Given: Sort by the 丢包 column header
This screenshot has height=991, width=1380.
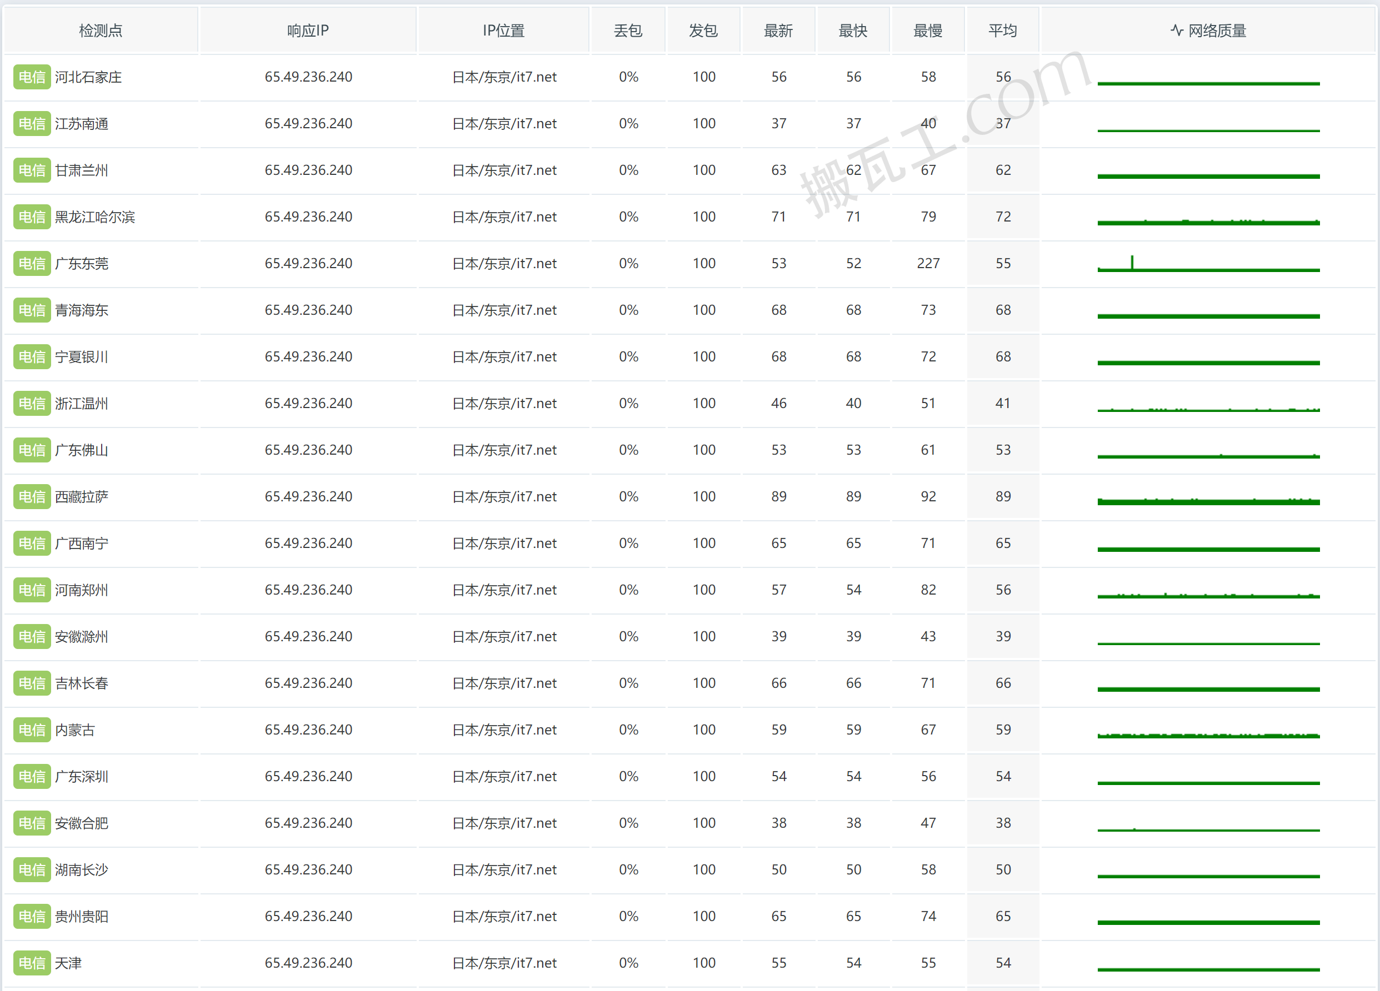Looking at the screenshot, I should (x=628, y=31).
